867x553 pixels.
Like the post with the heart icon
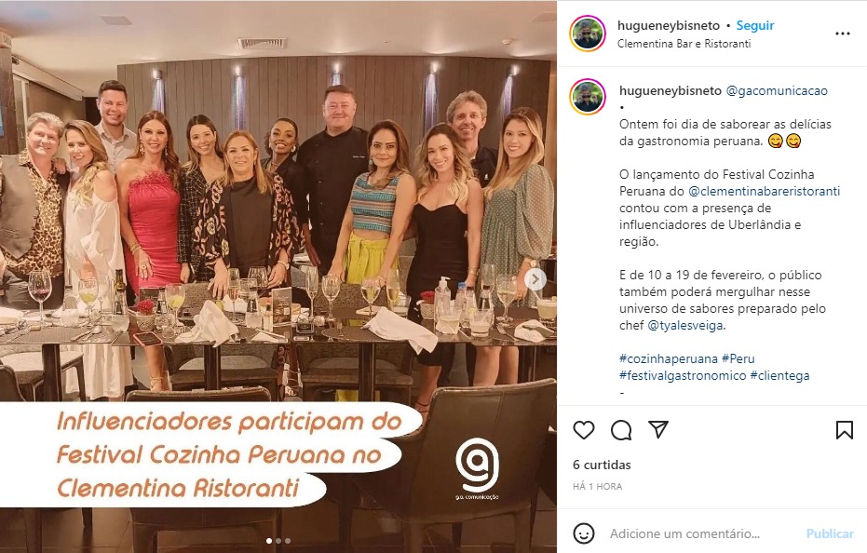(583, 430)
